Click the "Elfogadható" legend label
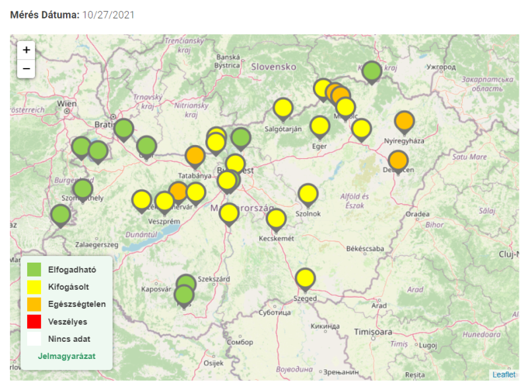This screenshot has width=528, height=390. (72, 269)
